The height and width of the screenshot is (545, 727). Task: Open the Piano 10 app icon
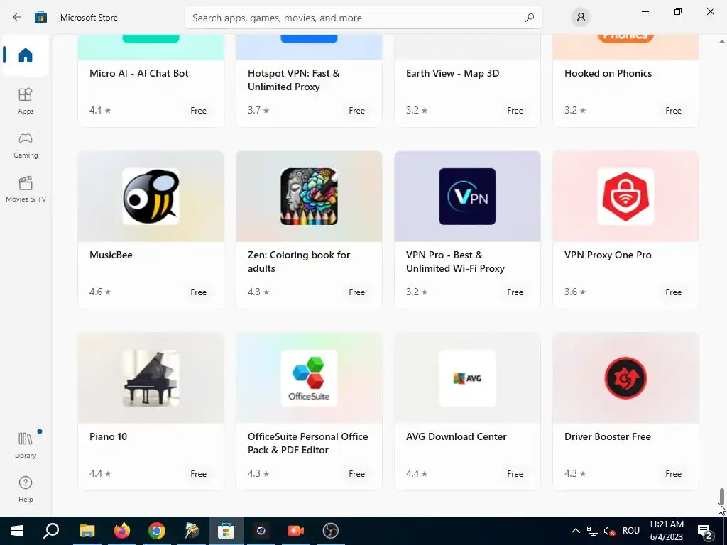click(x=151, y=378)
